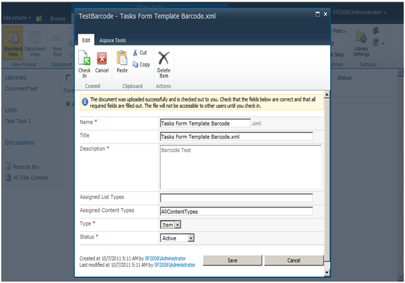Click the Delete Item icon
405x283 pixels.
coord(164,58)
